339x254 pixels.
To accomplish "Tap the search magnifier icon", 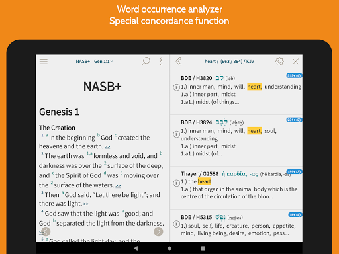I will [146, 61].
